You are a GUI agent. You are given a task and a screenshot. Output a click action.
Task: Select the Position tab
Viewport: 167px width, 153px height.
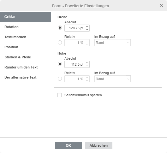26,47
